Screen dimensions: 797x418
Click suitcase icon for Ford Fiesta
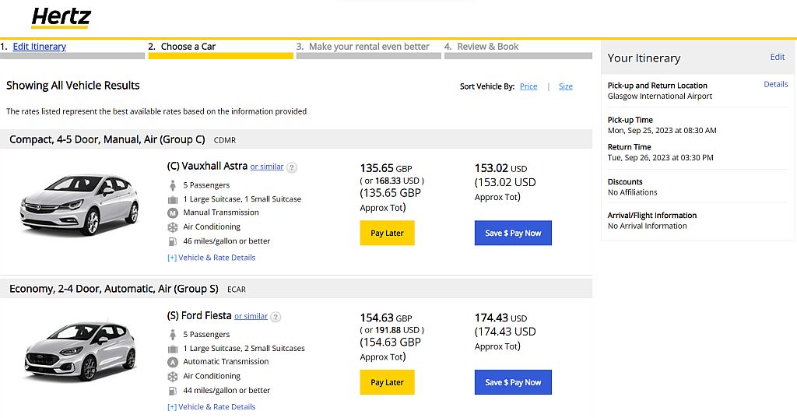(173, 348)
